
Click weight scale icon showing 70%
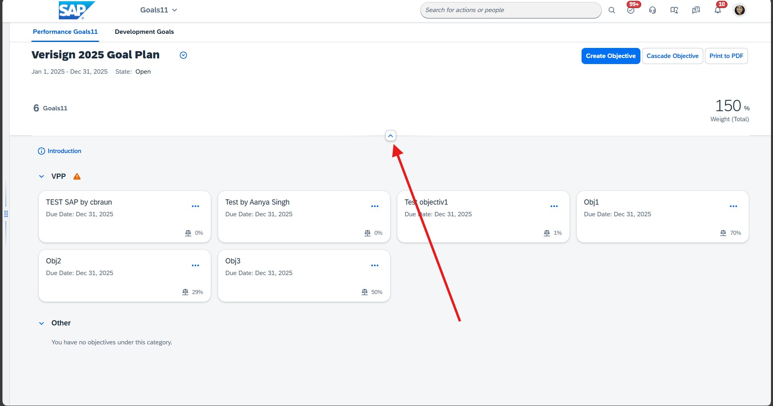click(x=723, y=233)
